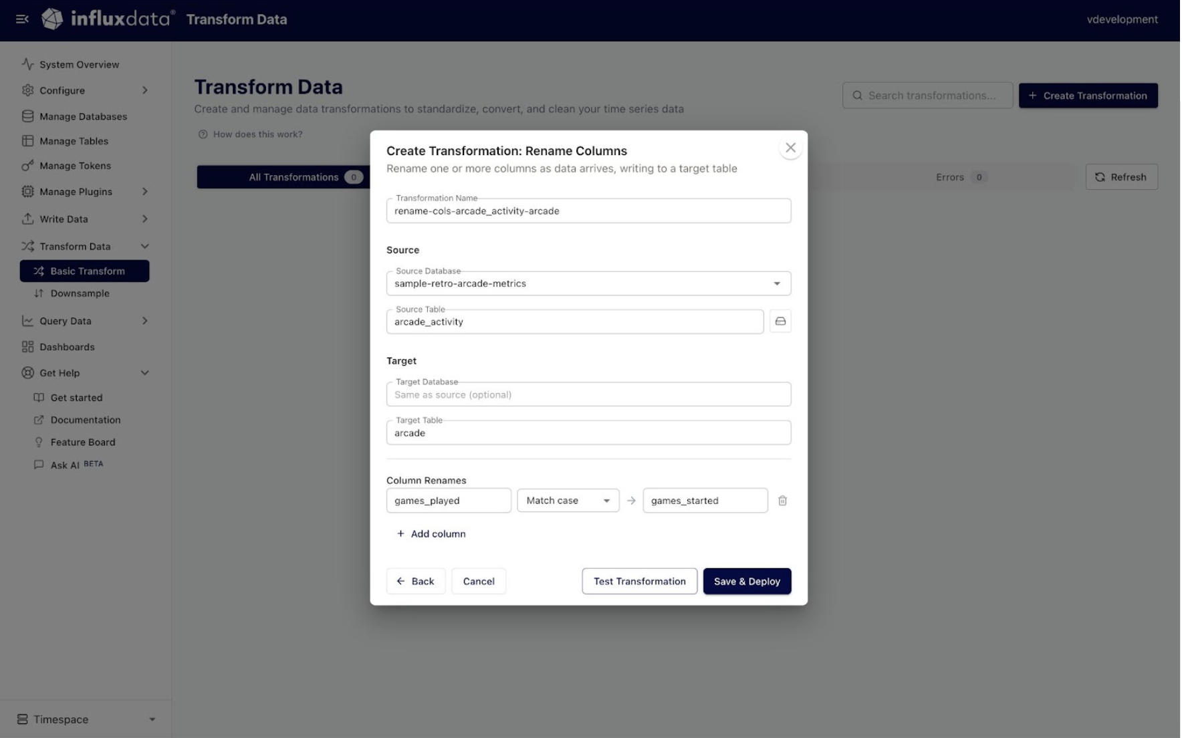Image resolution: width=1182 pixels, height=738 pixels.
Task: Click the Get started book icon
Action: point(39,398)
